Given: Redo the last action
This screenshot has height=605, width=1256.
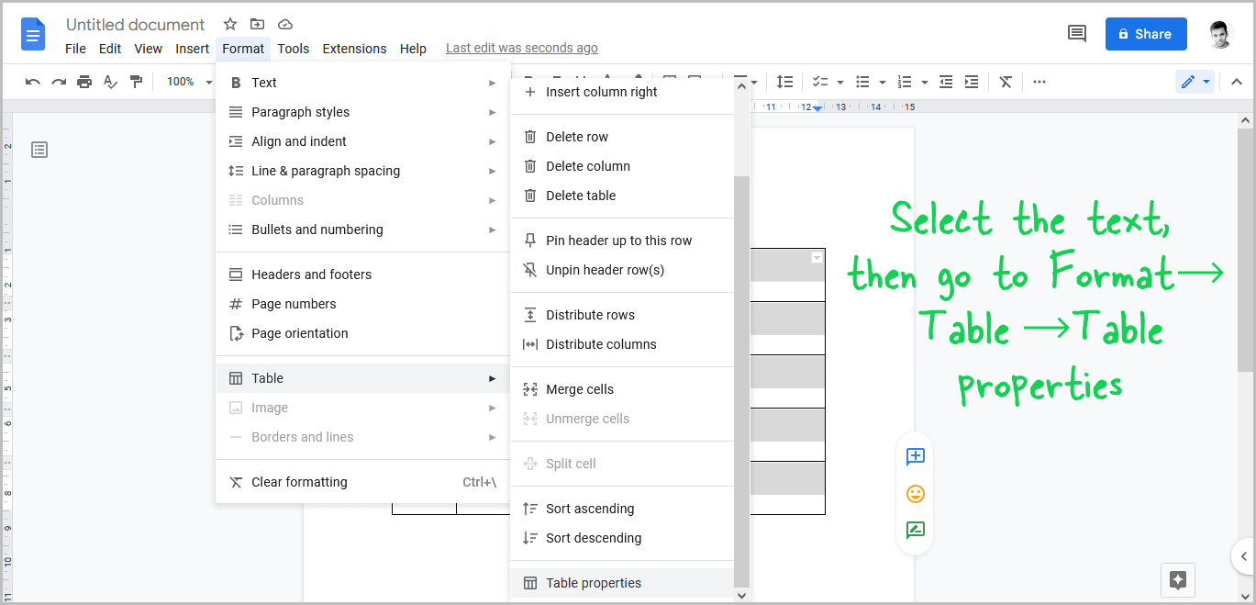Looking at the screenshot, I should [x=58, y=82].
